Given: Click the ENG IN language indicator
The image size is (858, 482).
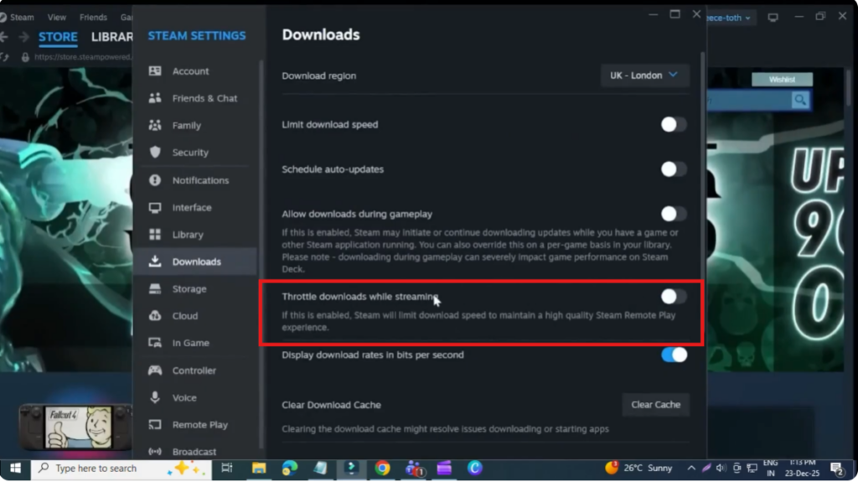Looking at the screenshot, I should [770, 469].
